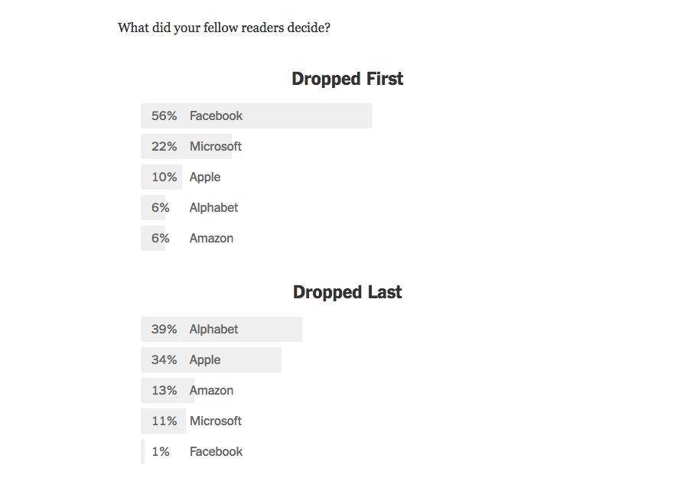Select the Apple 34% bar under Dropped Last
674x504 pixels.
(211, 359)
